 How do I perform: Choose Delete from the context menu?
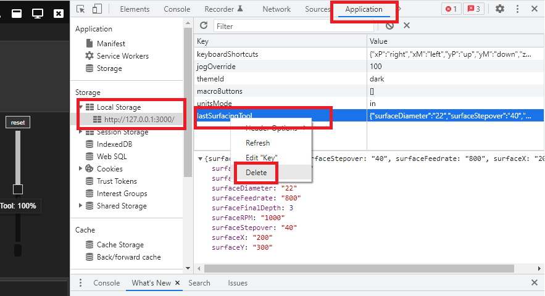[x=256, y=173]
